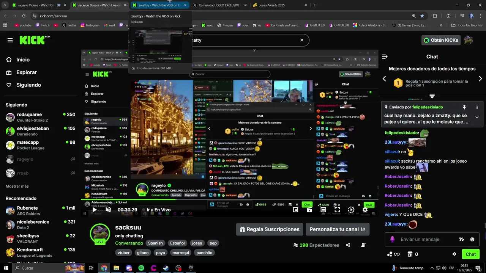Open the Chrome extensions menu
486x273 pixels.
tap(435, 16)
